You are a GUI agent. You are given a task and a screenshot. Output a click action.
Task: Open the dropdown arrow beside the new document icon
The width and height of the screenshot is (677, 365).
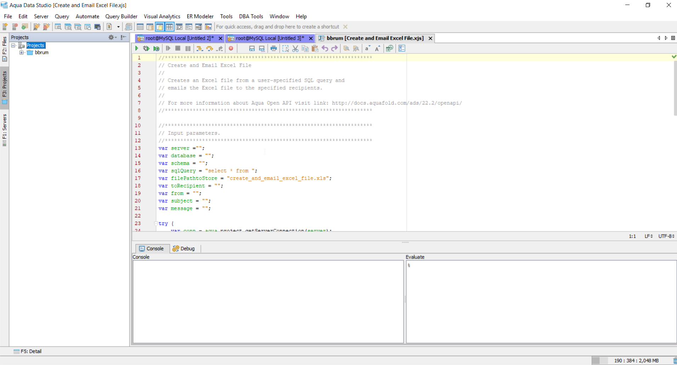coord(118,27)
